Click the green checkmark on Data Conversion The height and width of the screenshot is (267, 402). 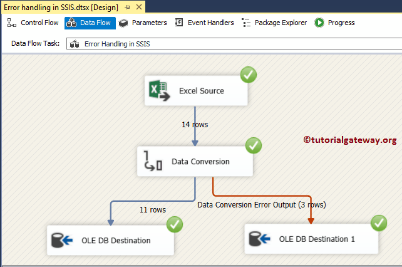pyautogui.click(x=254, y=145)
